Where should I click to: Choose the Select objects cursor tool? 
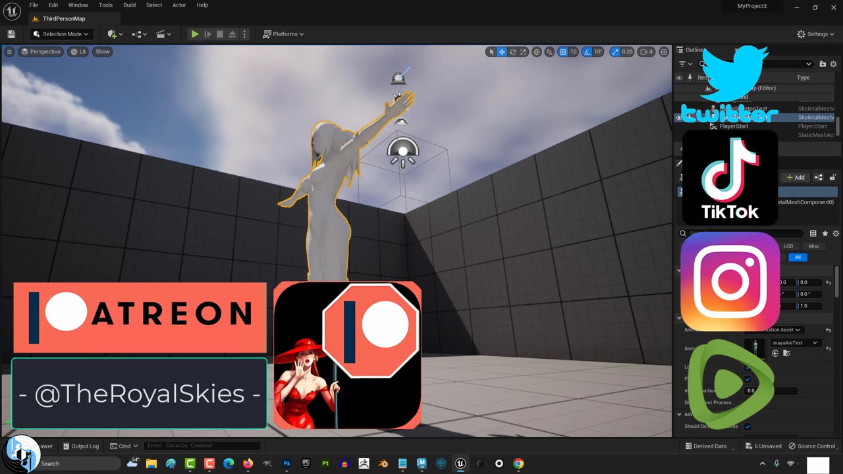(x=491, y=52)
